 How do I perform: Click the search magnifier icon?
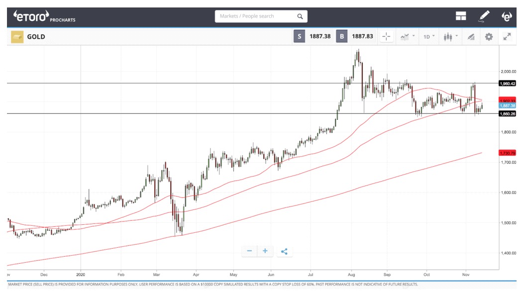point(300,16)
